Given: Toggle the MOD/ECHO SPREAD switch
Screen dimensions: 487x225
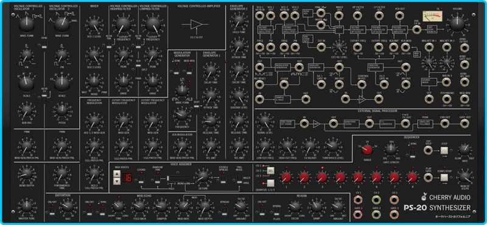Looking at the screenshot, I should coord(225,212).
